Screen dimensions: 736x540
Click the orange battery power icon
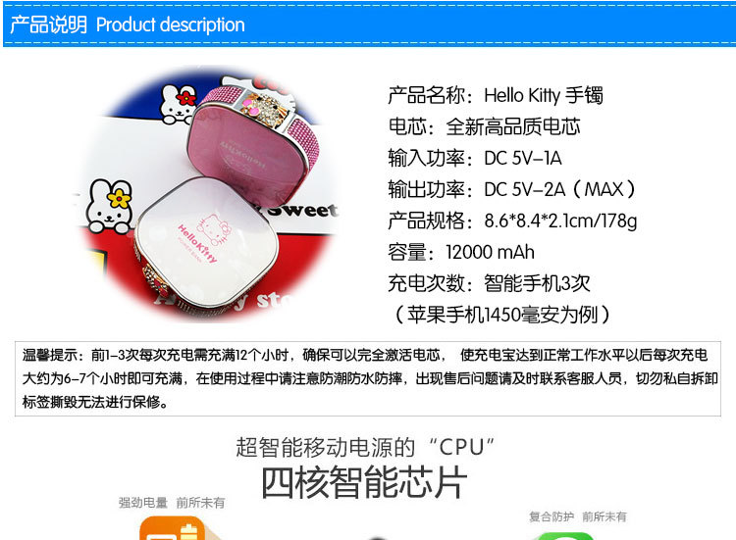[173, 528]
